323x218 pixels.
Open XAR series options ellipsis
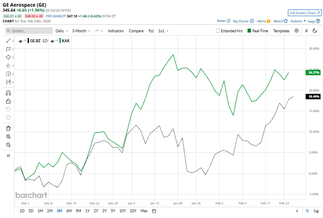[x=57, y=41]
